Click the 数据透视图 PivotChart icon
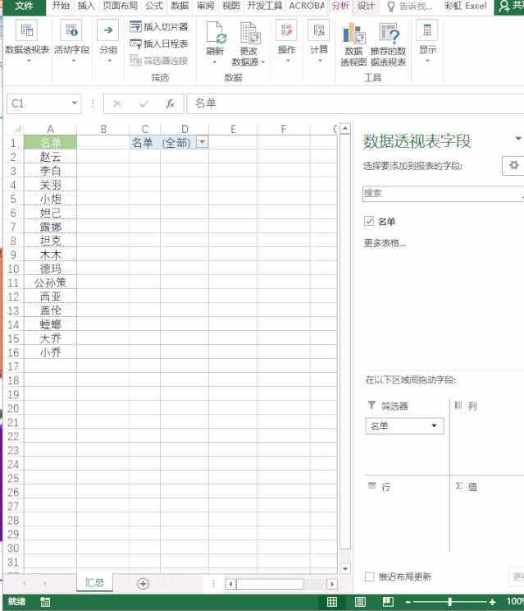This screenshot has height=611, width=524. [x=353, y=34]
